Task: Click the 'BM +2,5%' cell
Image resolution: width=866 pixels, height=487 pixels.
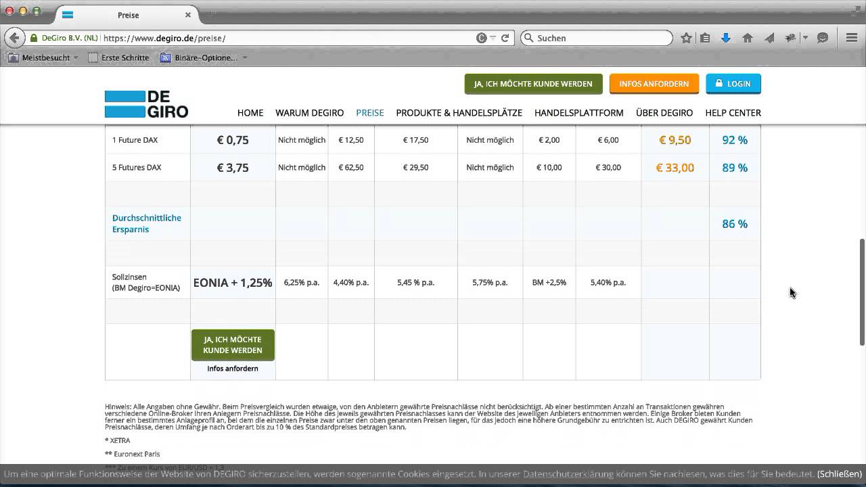Action: (549, 283)
